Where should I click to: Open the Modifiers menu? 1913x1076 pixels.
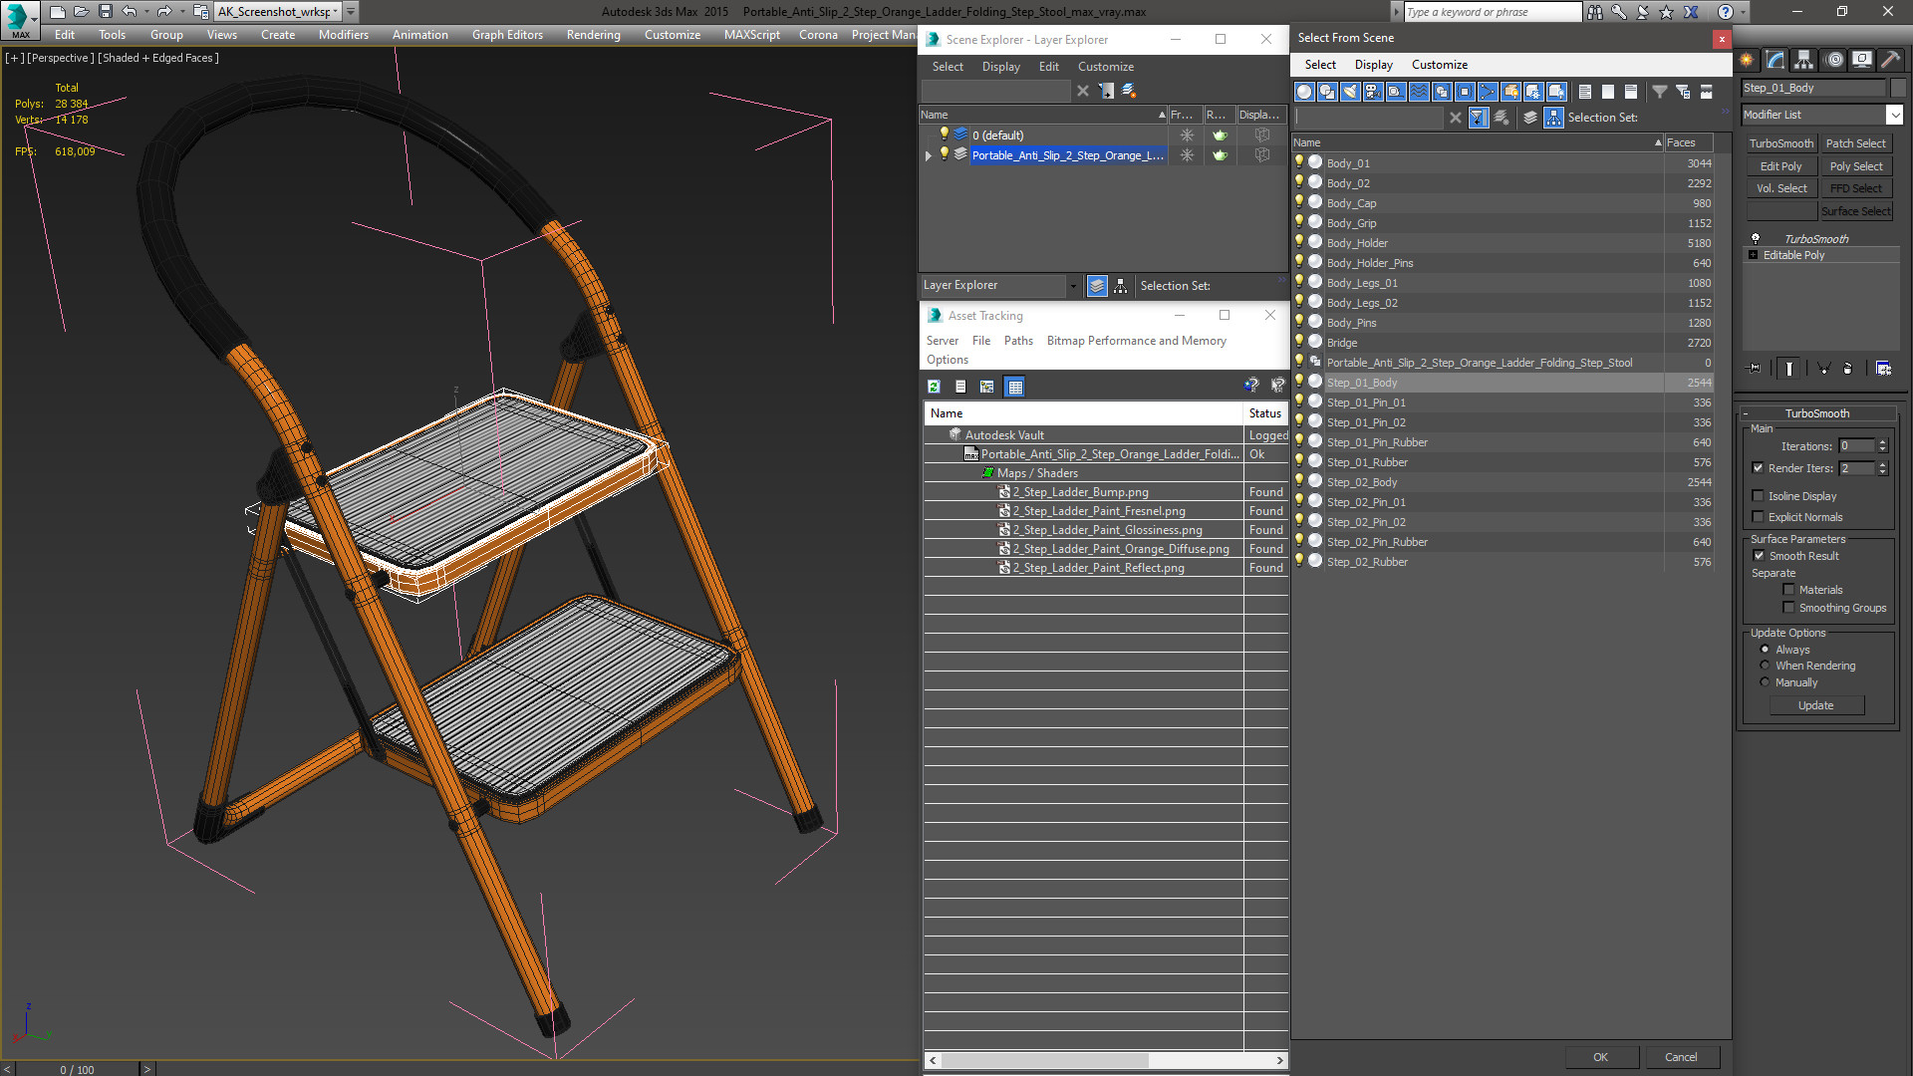click(343, 35)
